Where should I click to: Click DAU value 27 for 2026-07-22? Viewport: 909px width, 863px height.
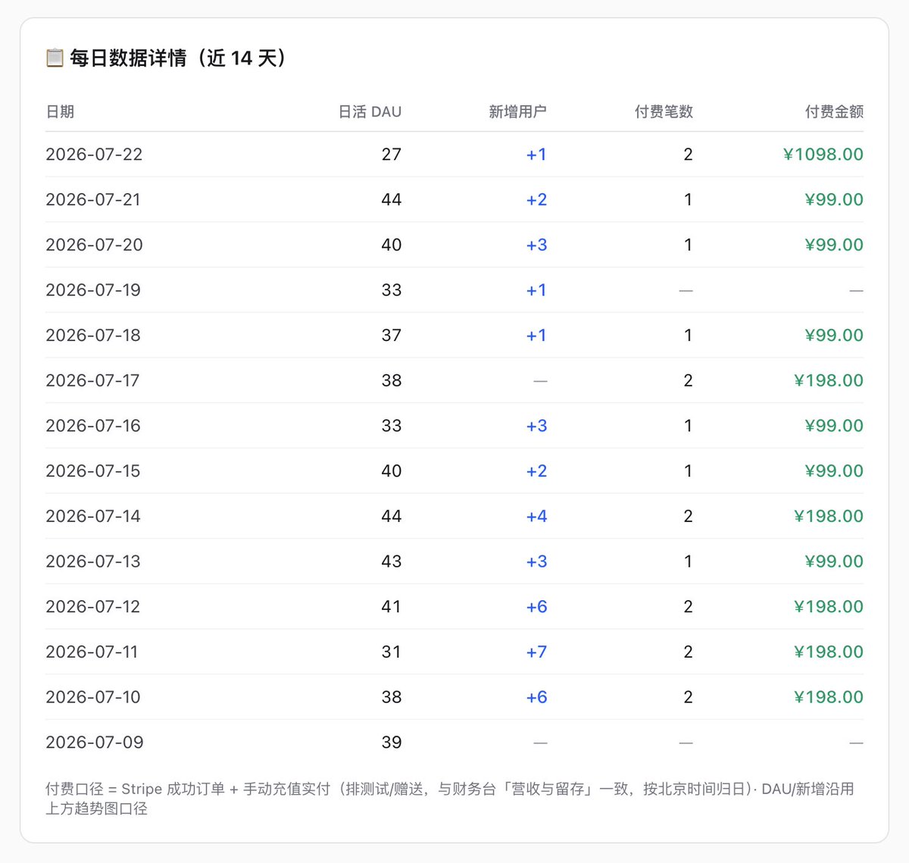[392, 154]
